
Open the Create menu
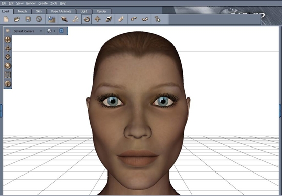click(x=43, y=3)
